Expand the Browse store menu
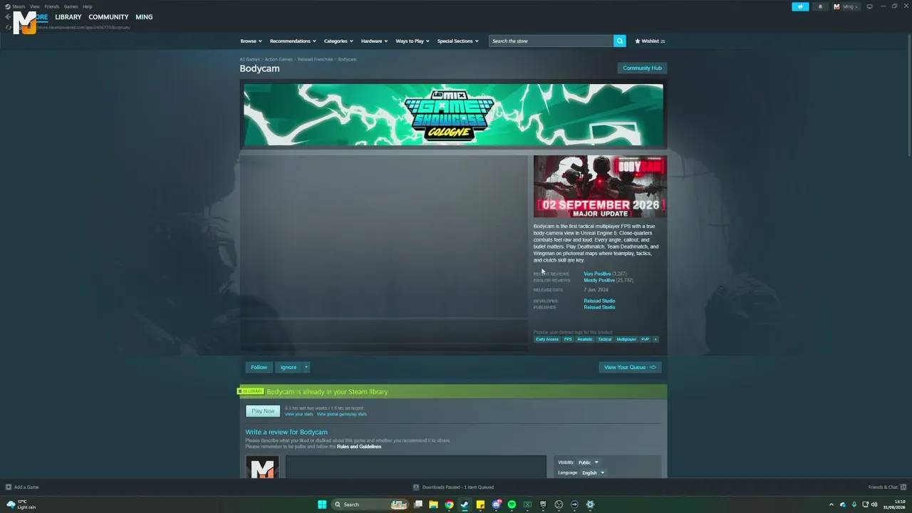The width and height of the screenshot is (912, 513). pos(251,41)
